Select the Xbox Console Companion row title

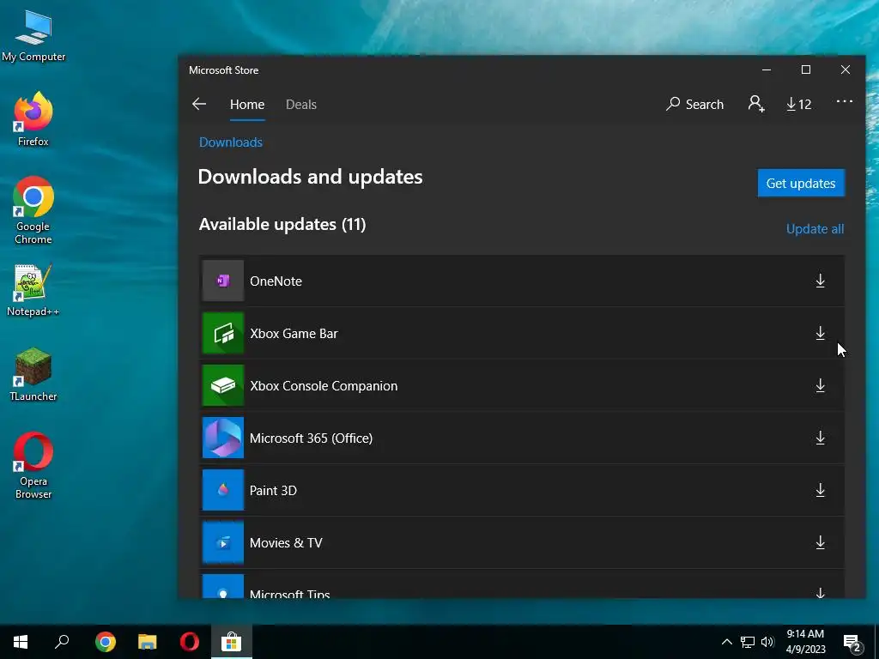(x=324, y=386)
